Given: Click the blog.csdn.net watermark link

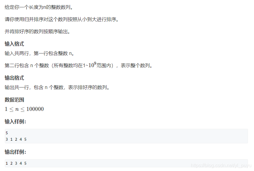Looking at the screenshot, I should click(221, 166).
